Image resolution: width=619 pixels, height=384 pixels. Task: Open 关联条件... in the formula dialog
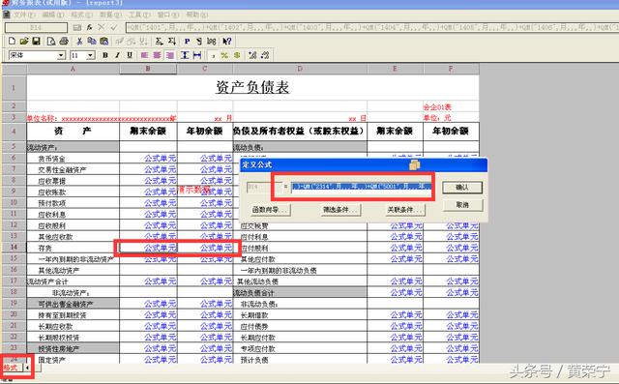click(404, 210)
